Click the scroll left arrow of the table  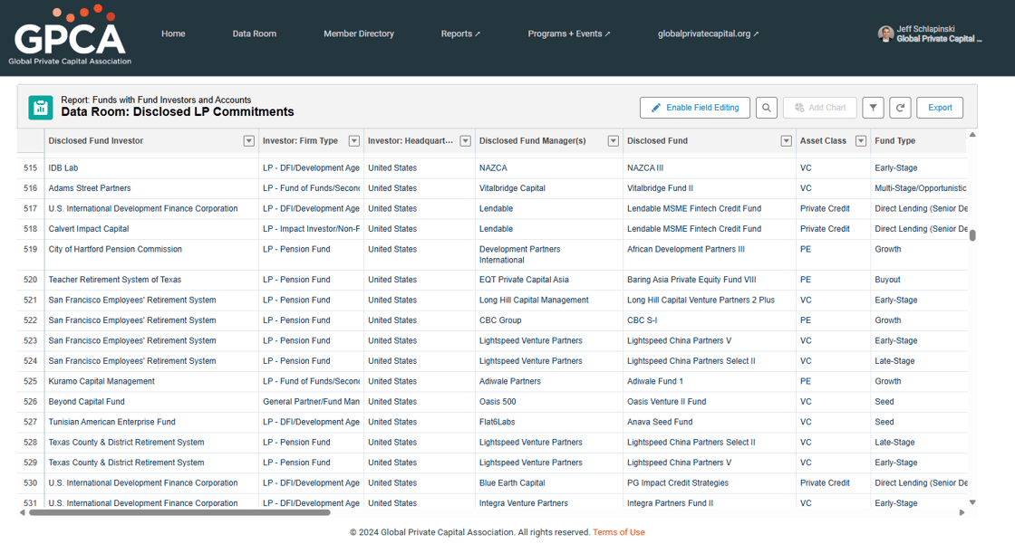pos(23,512)
